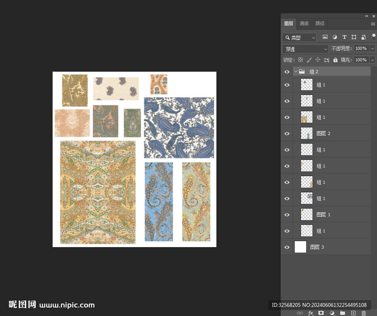Open layer style fx menu
The image size is (377, 316).
311,313
